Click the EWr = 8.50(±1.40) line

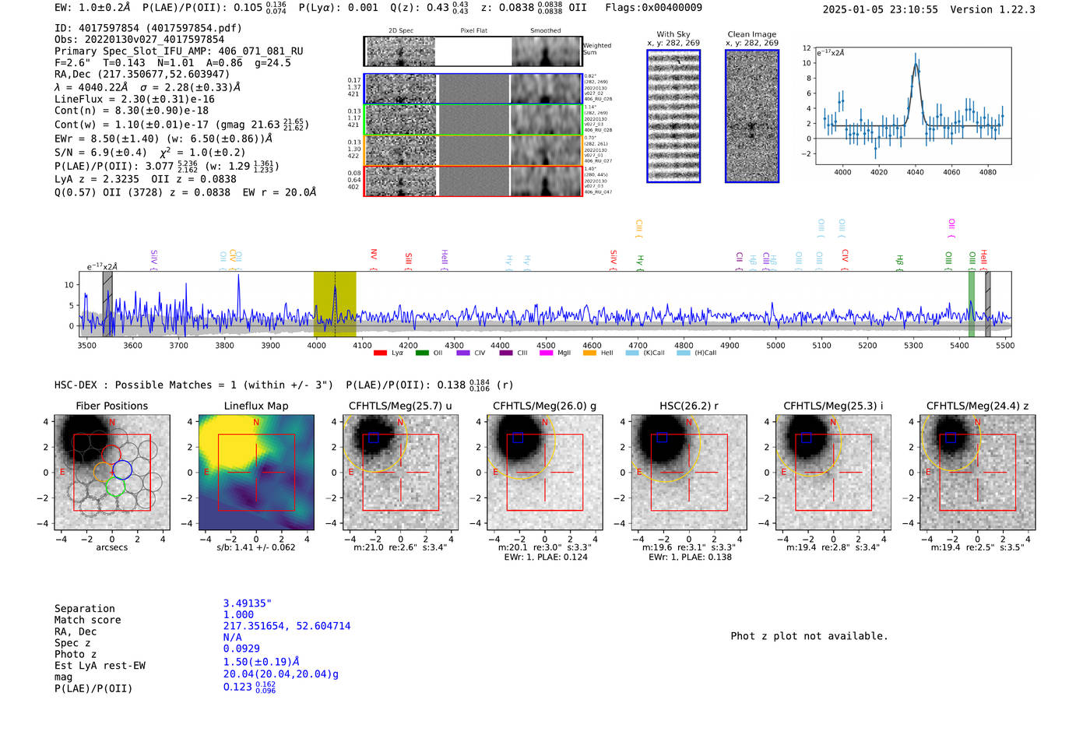tap(163, 139)
